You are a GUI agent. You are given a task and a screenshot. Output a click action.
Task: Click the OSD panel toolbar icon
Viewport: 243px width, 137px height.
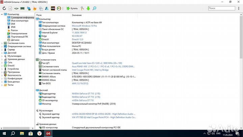click(x=53, y=8)
